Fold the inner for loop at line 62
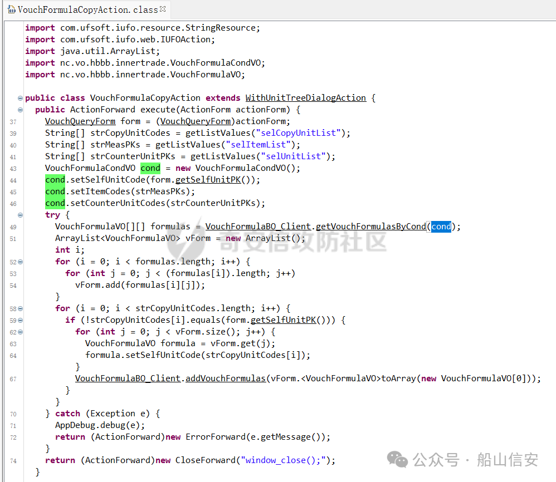 tap(21, 332)
